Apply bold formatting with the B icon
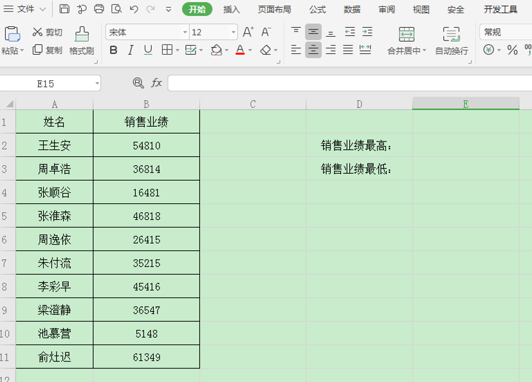532x382 pixels. coord(113,48)
